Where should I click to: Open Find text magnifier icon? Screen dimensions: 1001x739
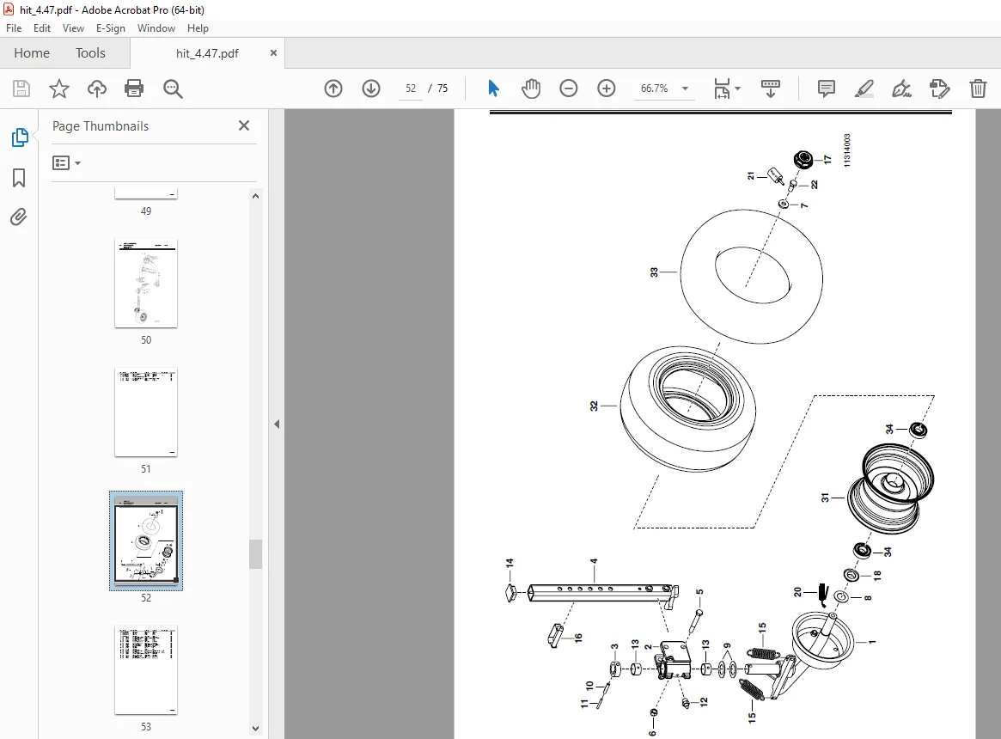(173, 89)
